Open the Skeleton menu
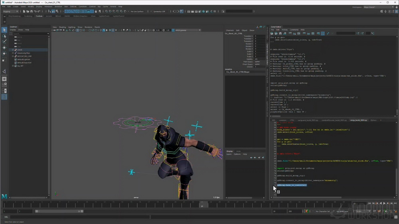 pyautogui.click(x=58, y=7)
